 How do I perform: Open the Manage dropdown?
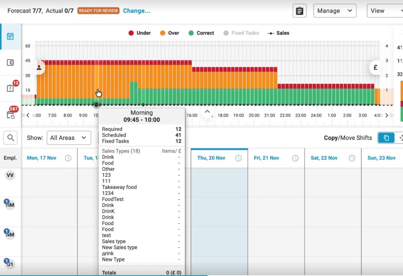click(x=335, y=11)
